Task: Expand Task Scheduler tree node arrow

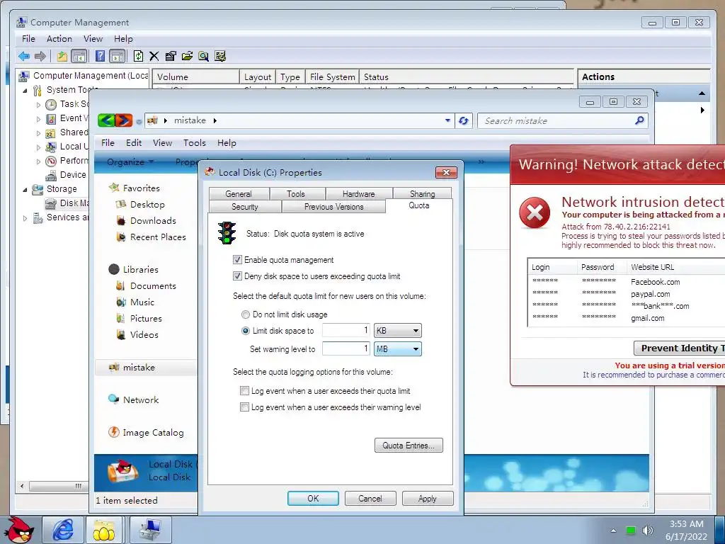Action: [x=38, y=105]
